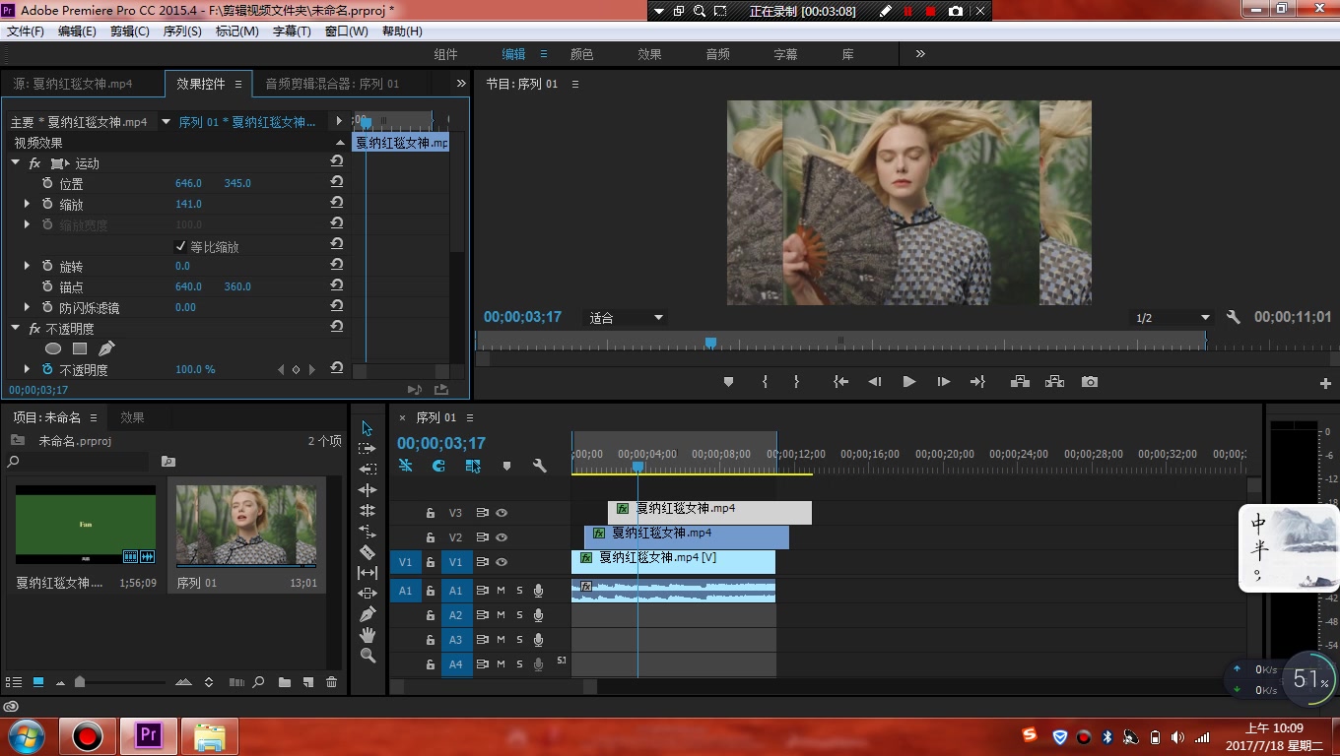
Task: Select the Pen tool in toolbox
Action: [368, 614]
